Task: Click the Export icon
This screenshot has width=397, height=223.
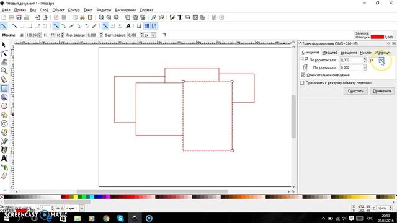Action: coord(45,17)
